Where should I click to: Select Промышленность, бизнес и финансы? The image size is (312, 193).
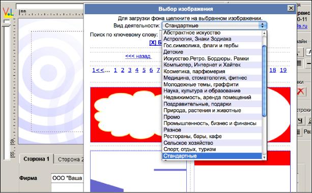tap(212, 123)
